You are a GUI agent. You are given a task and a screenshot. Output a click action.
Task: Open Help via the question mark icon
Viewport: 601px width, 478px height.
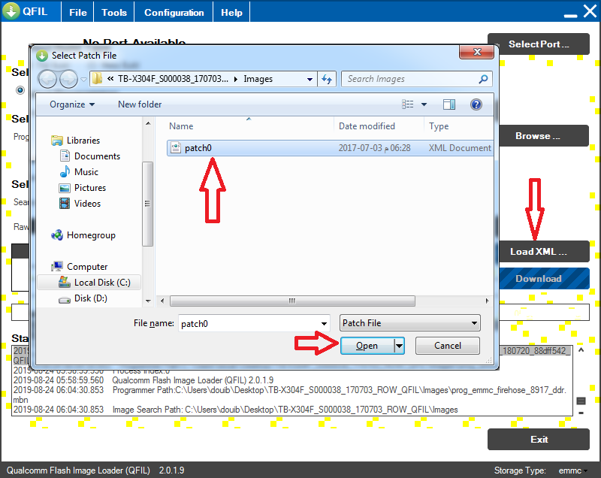476,104
